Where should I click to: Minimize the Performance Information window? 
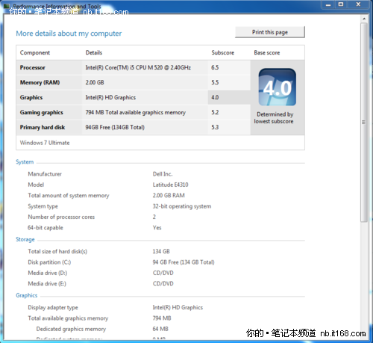[x=328, y=4]
